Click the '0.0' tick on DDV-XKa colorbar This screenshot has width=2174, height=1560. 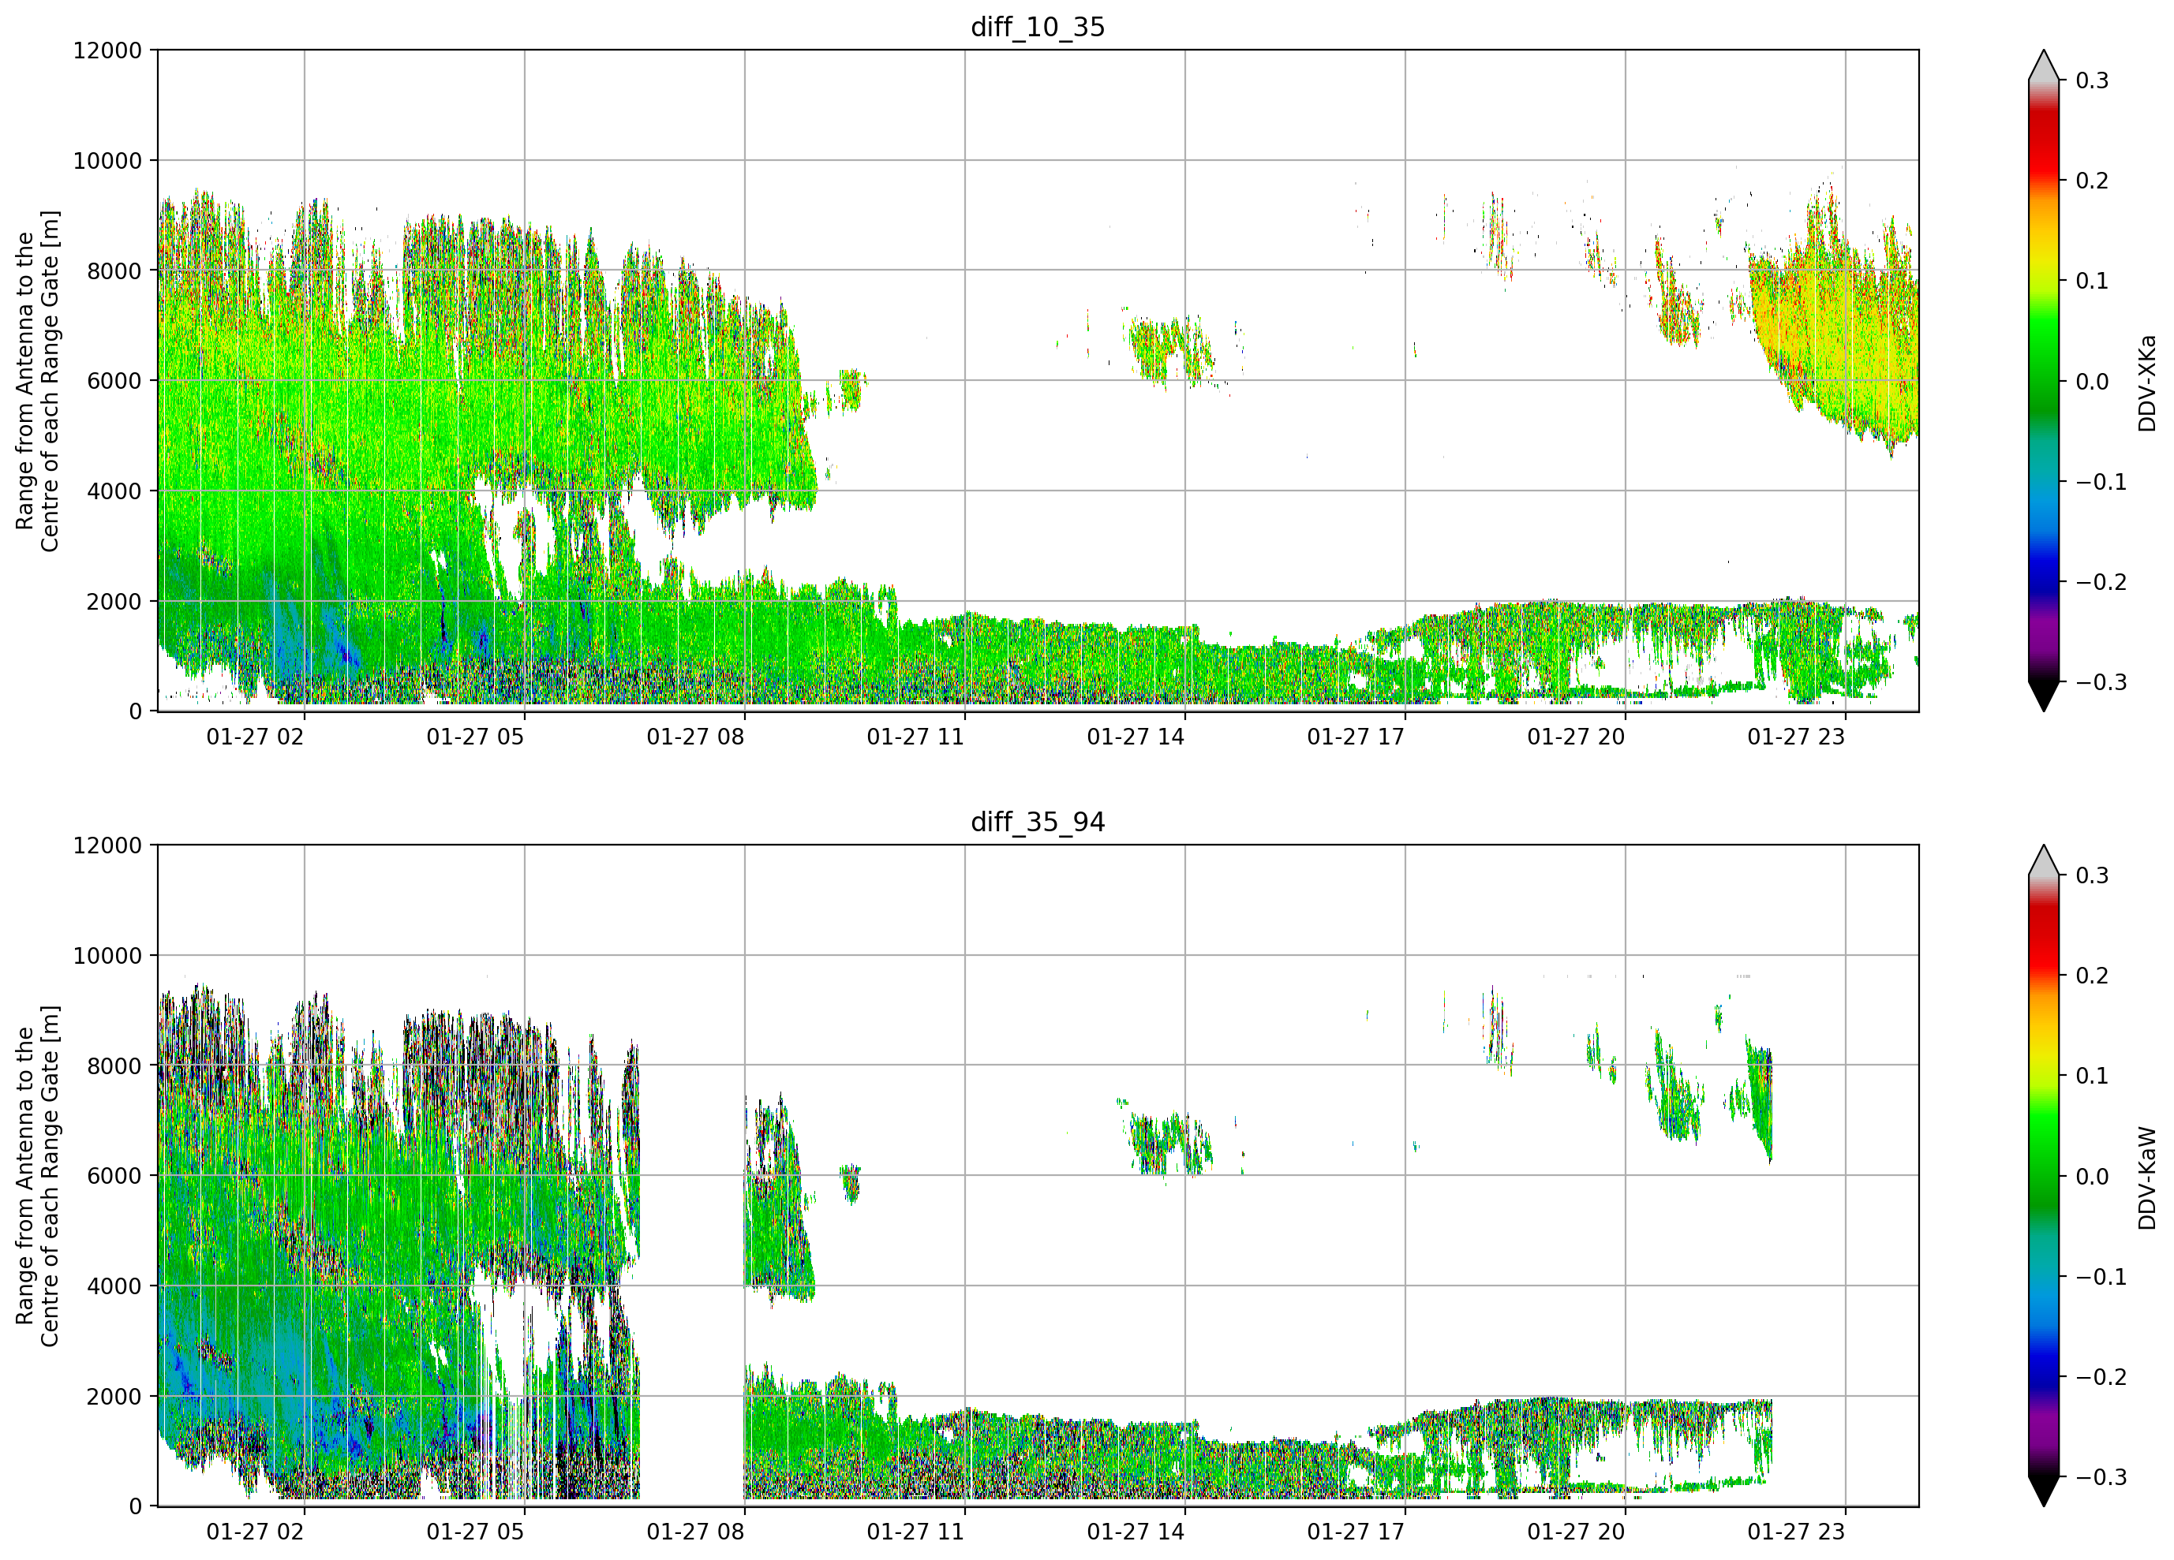2093,383
